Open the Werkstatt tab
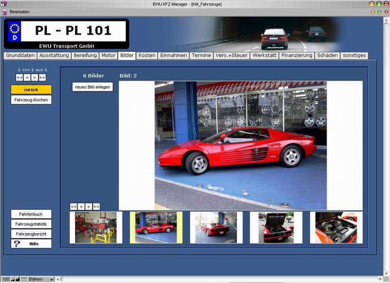390x283 pixels. click(x=264, y=56)
